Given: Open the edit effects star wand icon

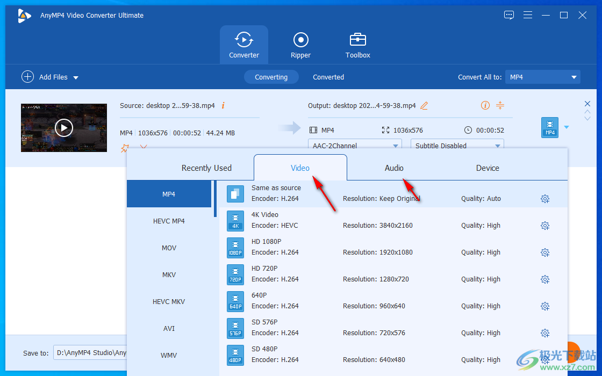Looking at the screenshot, I should click(124, 148).
